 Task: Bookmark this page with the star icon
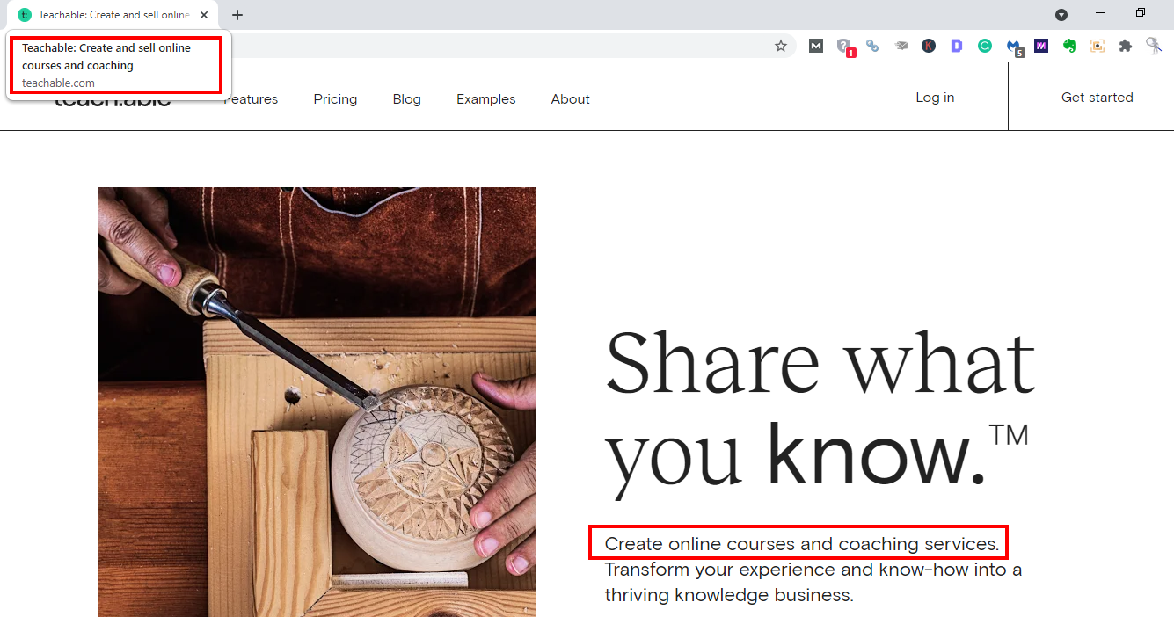tap(780, 46)
